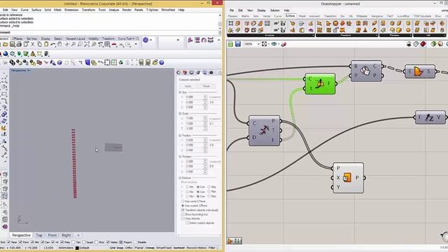The image size is (448, 252).
Task: Click the green Perp Frame component icon
Action: click(320, 84)
